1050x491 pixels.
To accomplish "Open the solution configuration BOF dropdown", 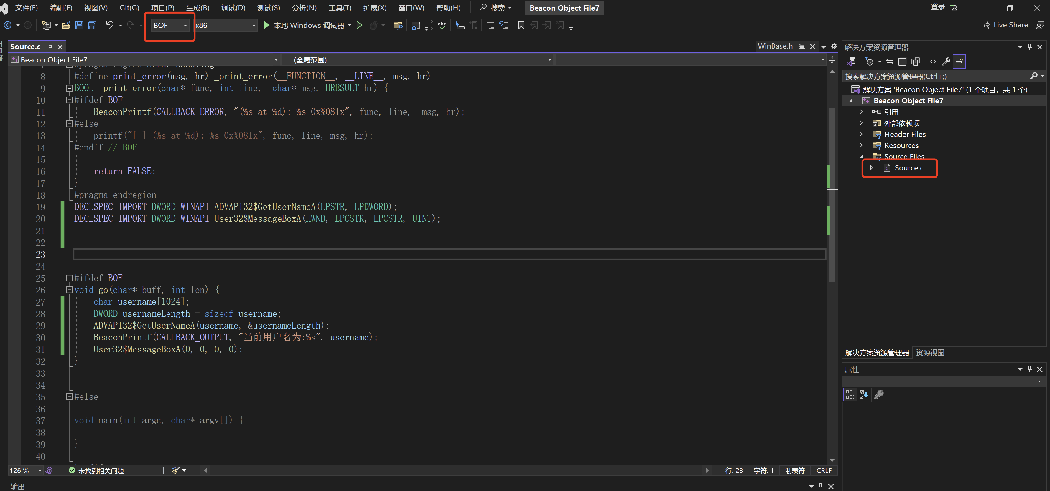I will tap(170, 25).
